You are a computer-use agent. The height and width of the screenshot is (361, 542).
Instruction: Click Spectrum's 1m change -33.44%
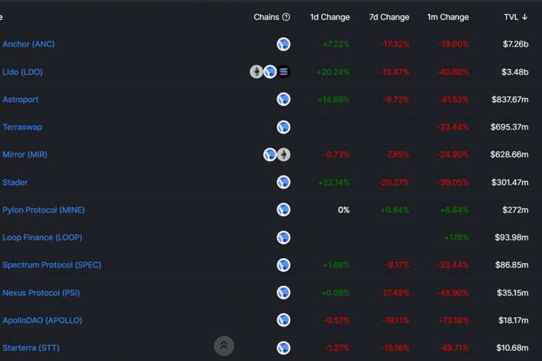pos(453,265)
